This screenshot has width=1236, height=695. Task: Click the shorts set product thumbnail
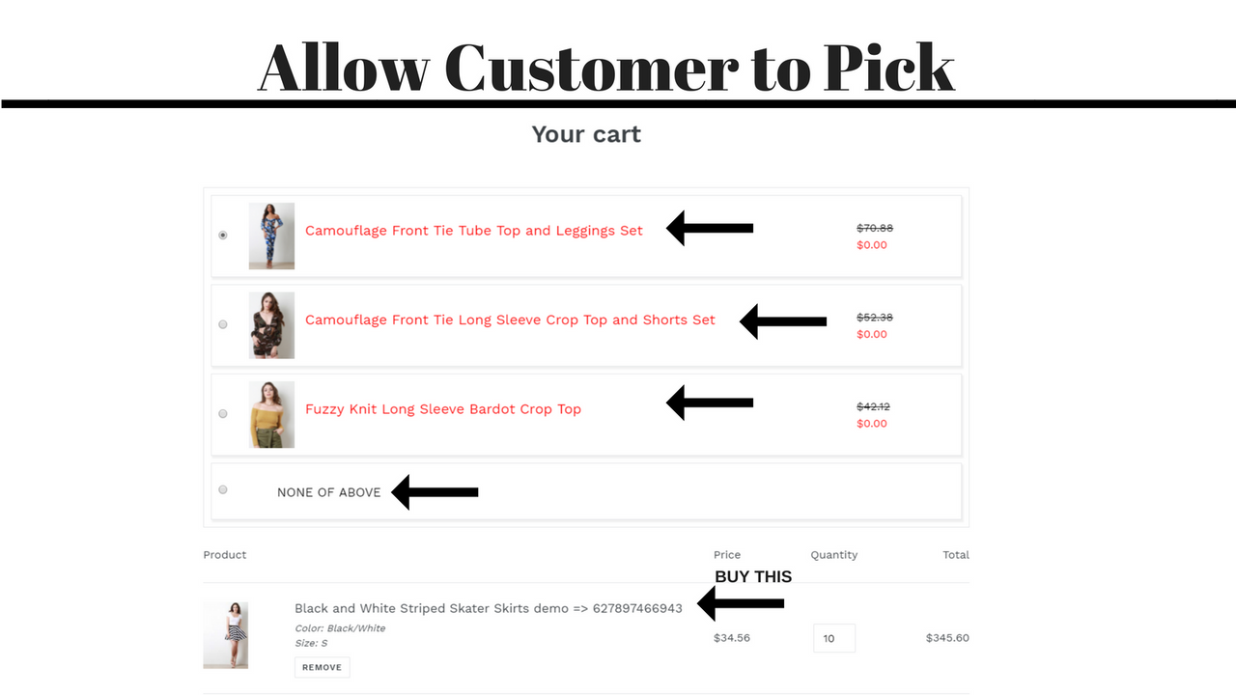point(271,324)
